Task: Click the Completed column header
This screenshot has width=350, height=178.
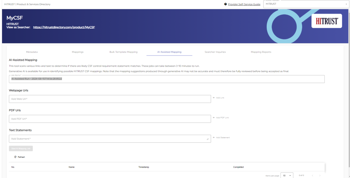Action: 238,167
